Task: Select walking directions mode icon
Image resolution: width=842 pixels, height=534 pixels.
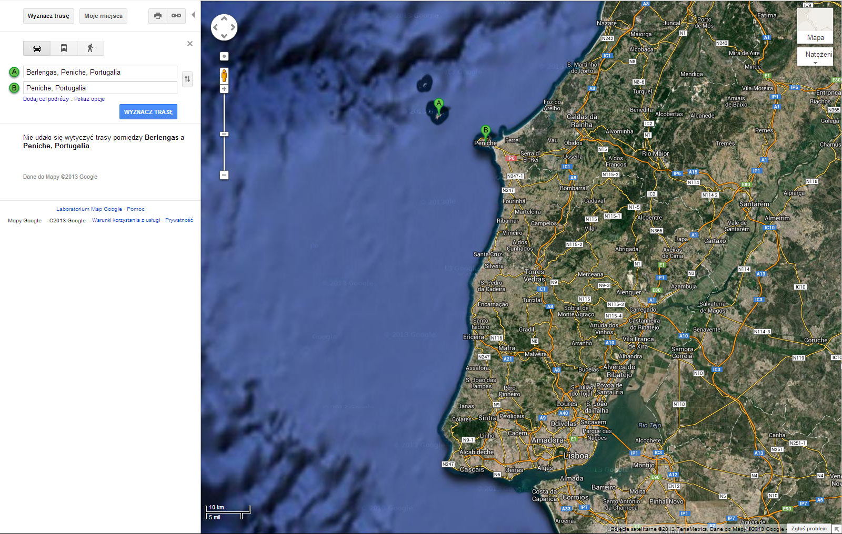Action: (90, 48)
